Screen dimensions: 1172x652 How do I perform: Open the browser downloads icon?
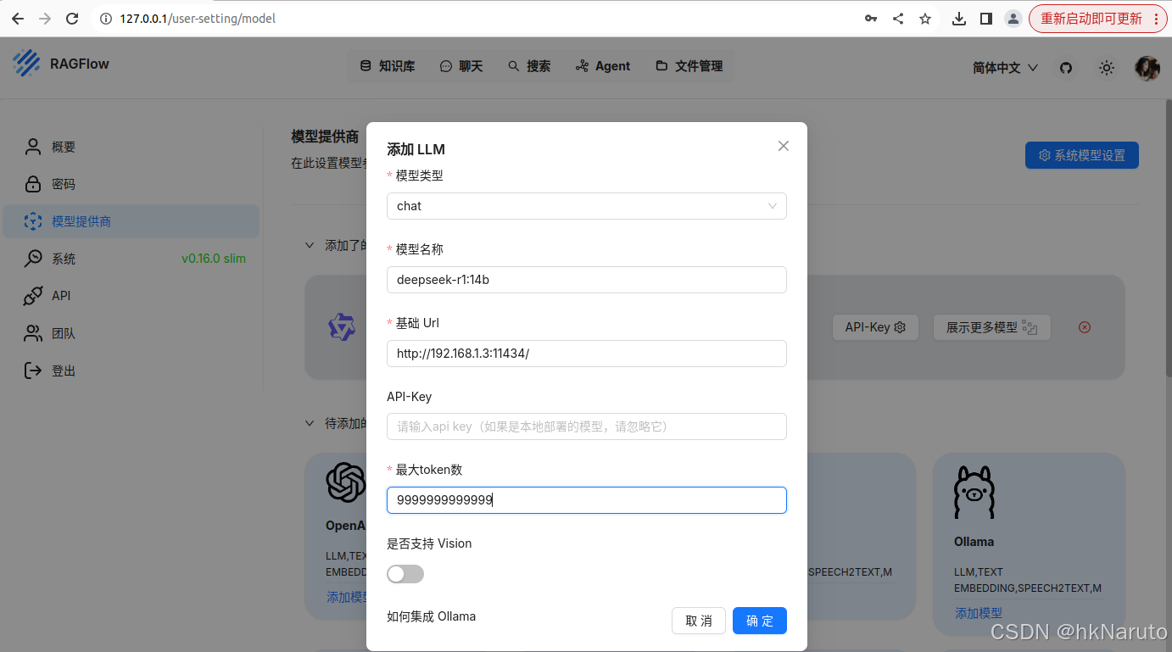click(959, 19)
